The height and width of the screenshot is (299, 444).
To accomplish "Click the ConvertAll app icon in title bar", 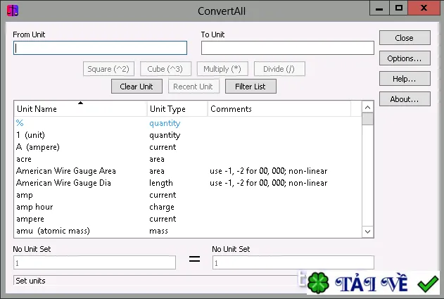I will (13, 11).
